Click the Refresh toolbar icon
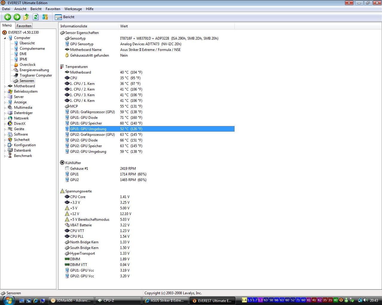This screenshot has width=382, height=305. coord(36,17)
